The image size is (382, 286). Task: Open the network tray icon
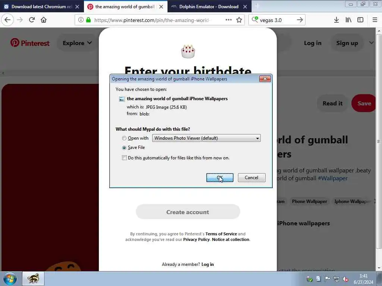[x=336, y=279]
